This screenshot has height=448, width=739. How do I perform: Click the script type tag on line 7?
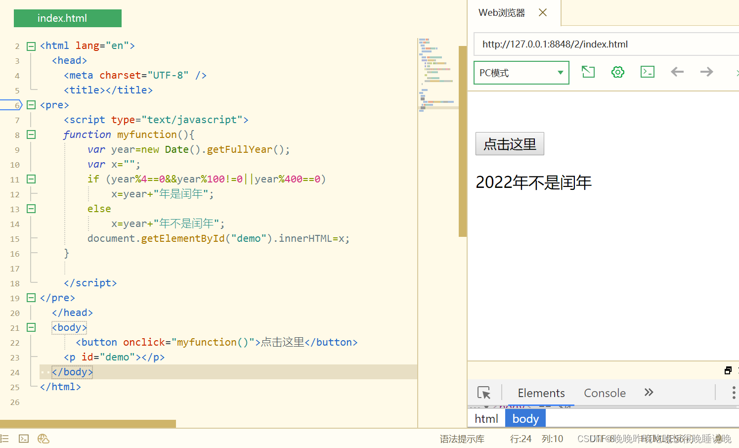tap(156, 120)
